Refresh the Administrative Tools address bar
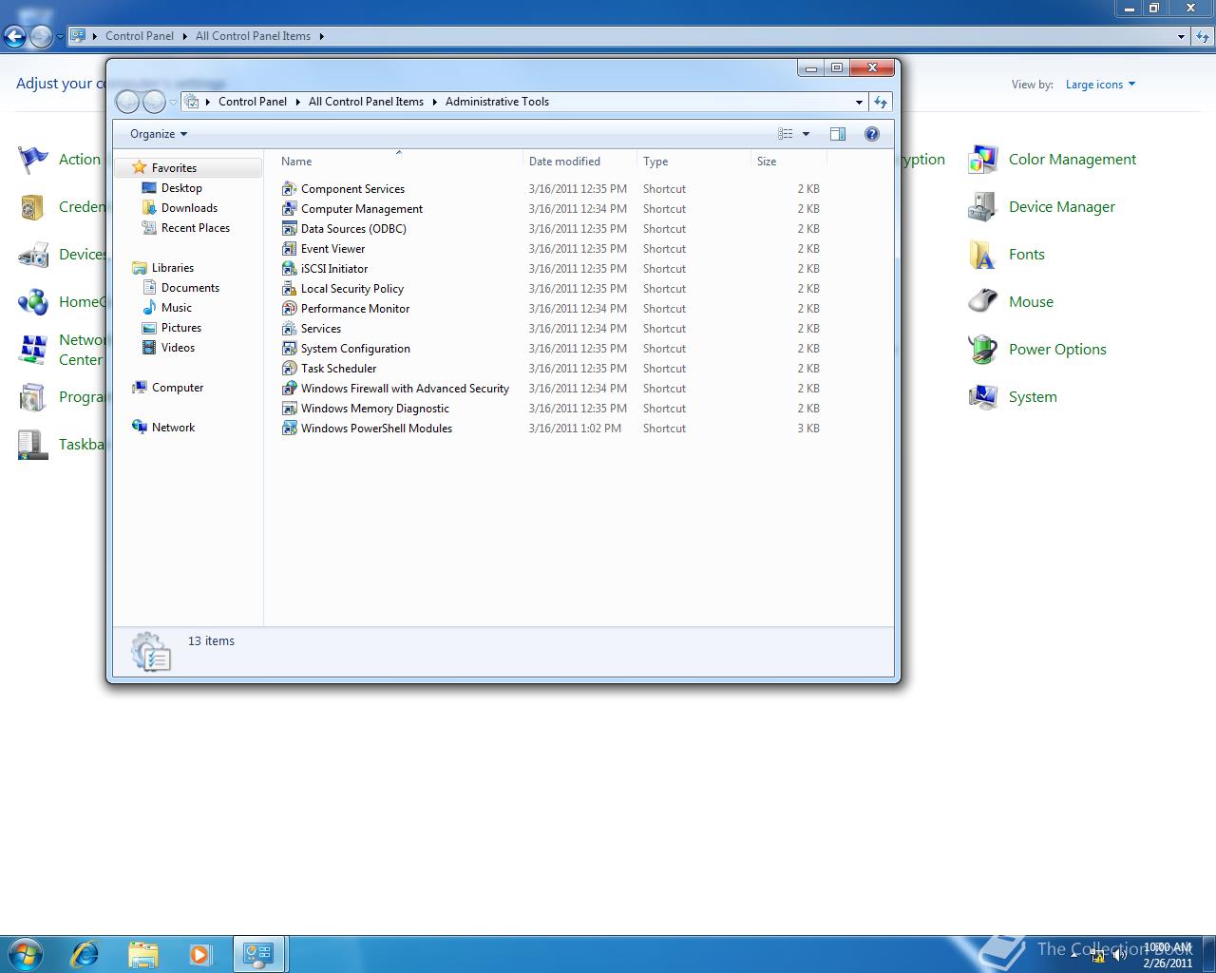The height and width of the screenshot is (973, 1216). (881, 102)
